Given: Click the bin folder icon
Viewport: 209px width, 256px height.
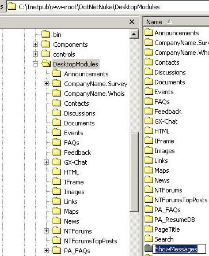Looking at the screenshot, I should 45,34.
